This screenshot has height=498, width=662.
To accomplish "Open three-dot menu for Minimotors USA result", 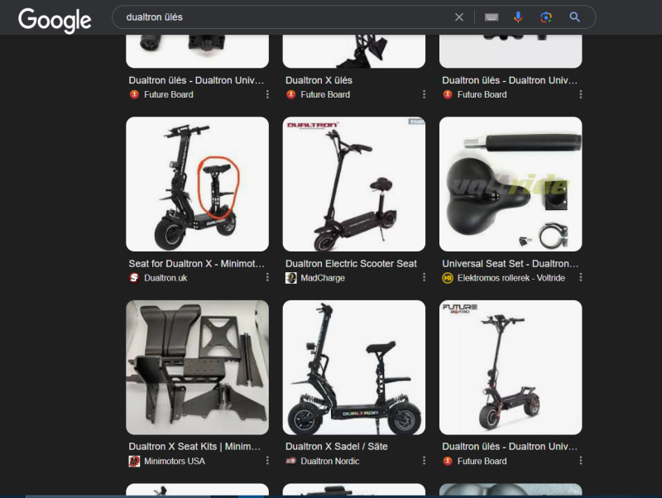I will (x=267, y=461).
